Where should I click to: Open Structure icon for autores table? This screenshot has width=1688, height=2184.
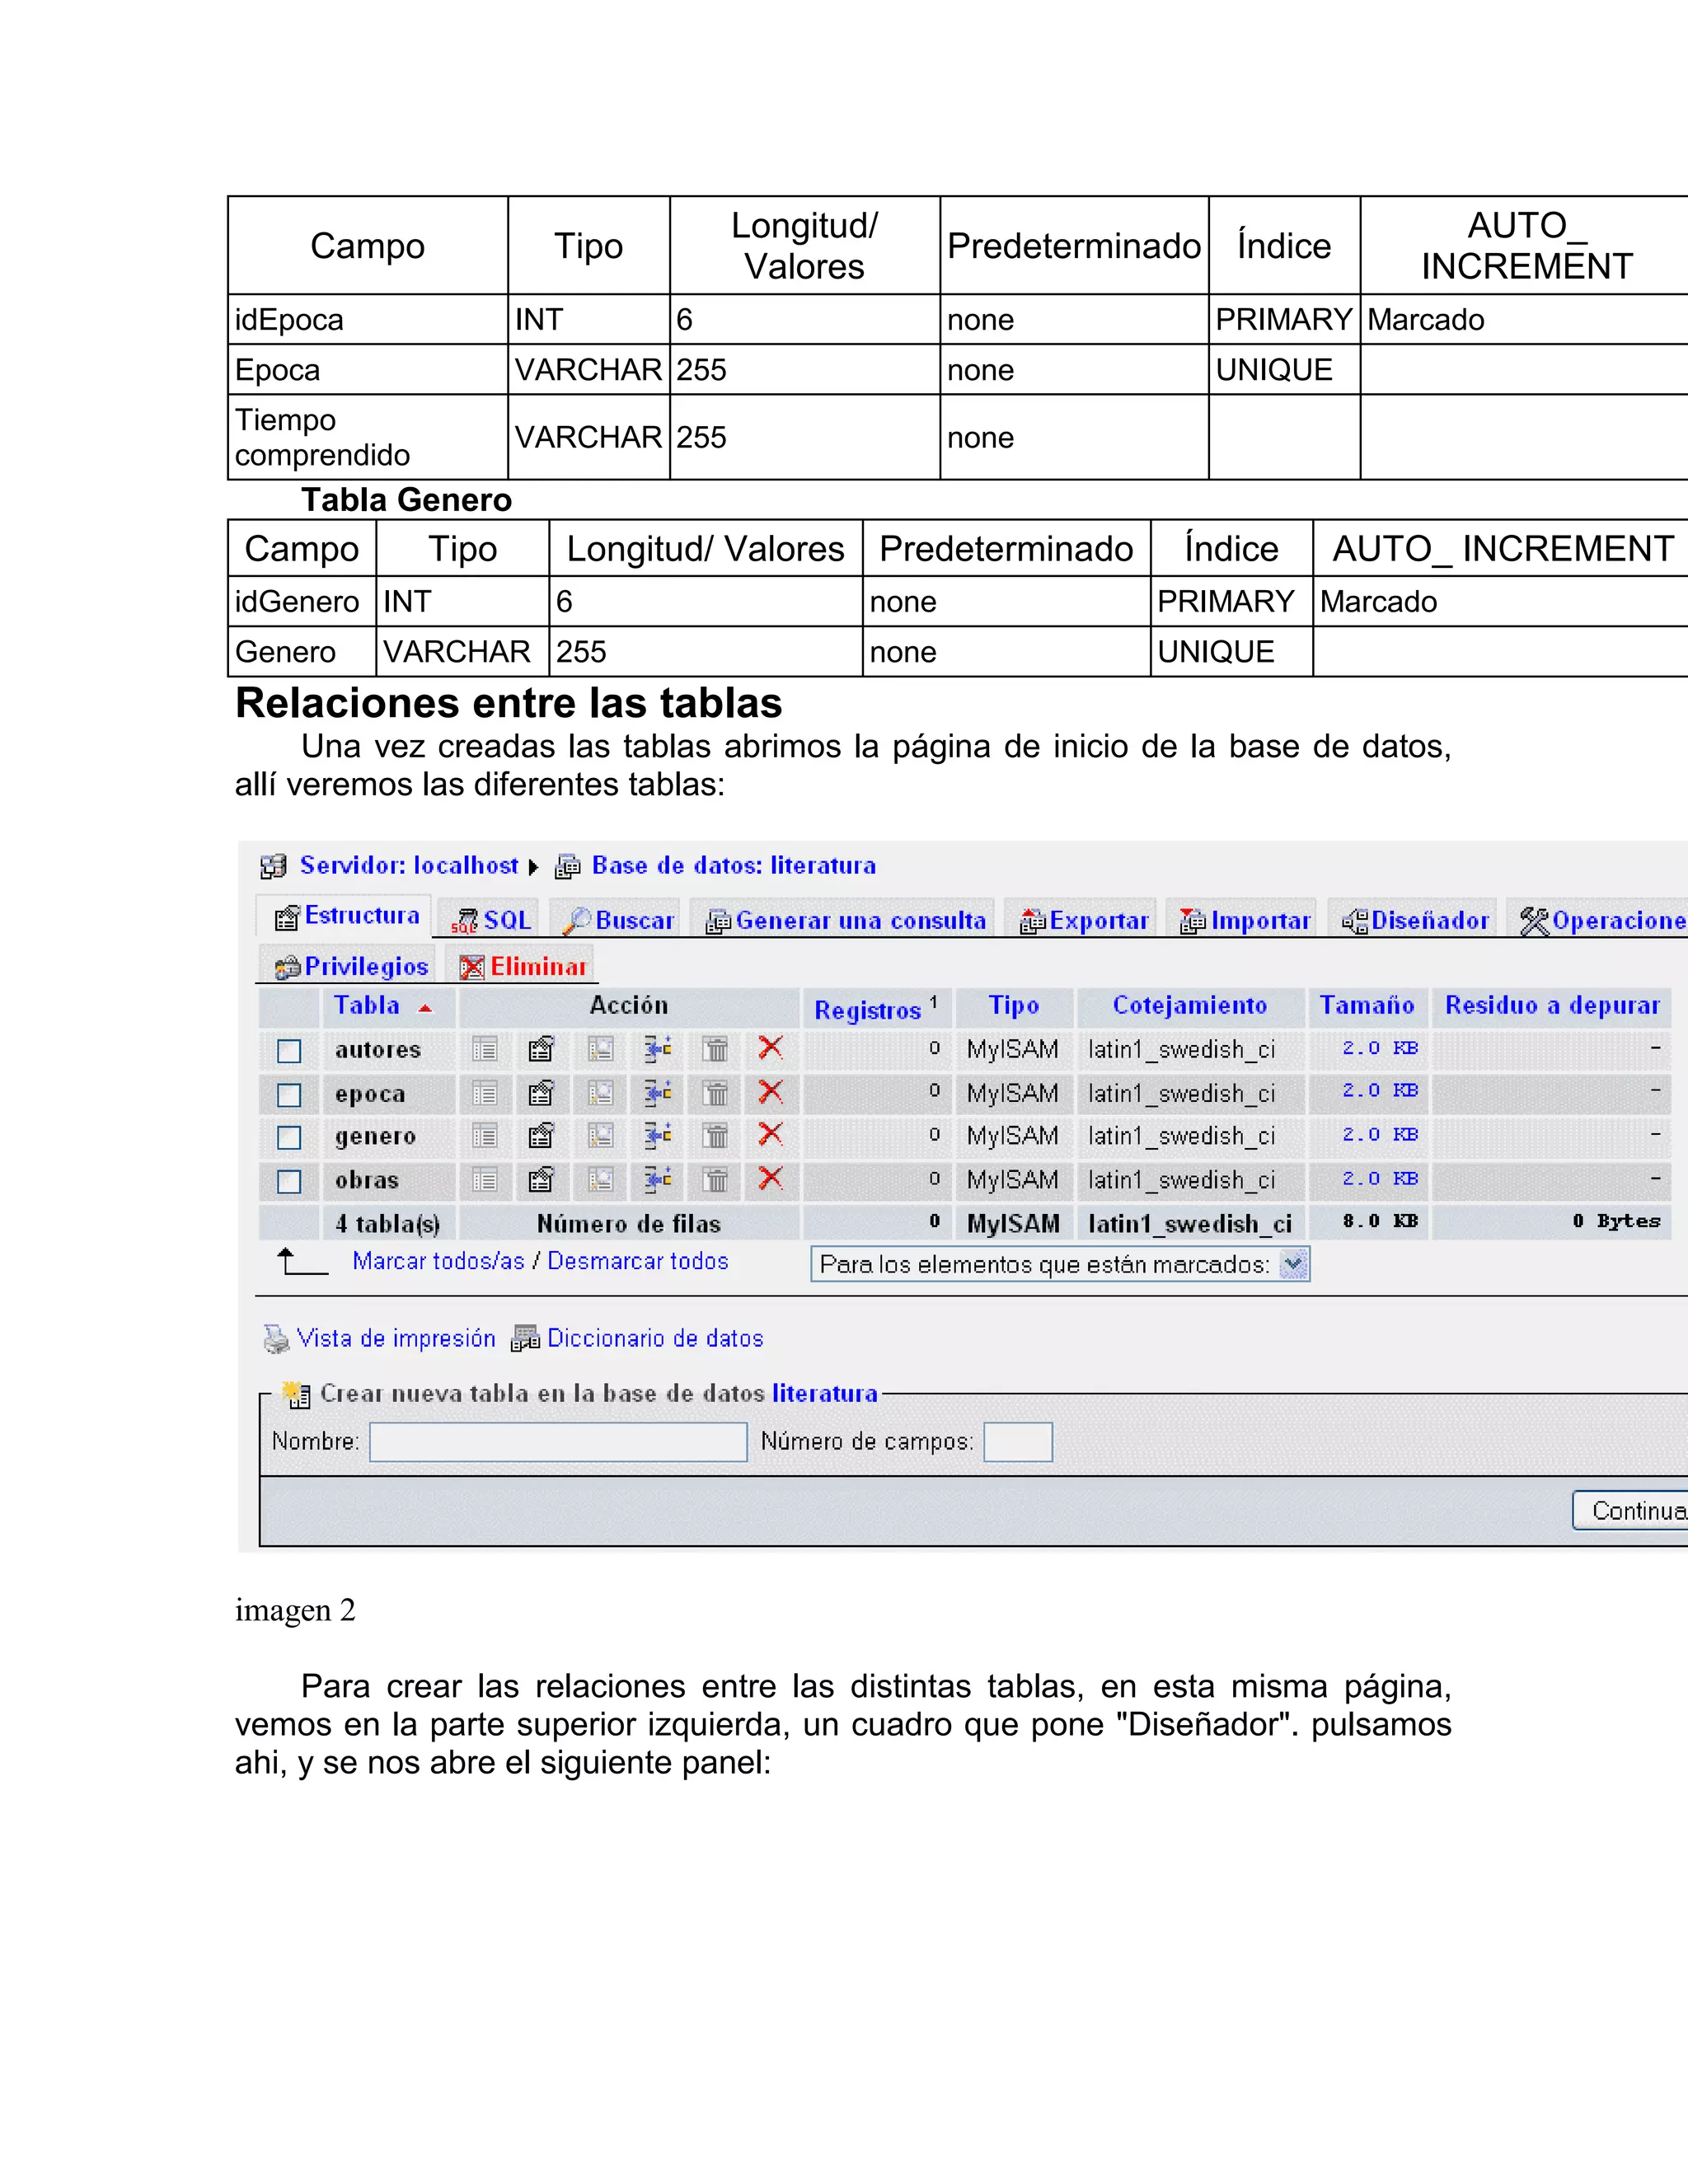click(541, 1049)
